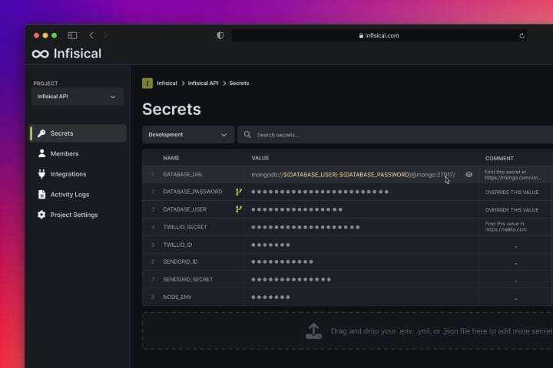
Task: Open the Secrets sidebar menu item
Action: click(x=78, y=133)
